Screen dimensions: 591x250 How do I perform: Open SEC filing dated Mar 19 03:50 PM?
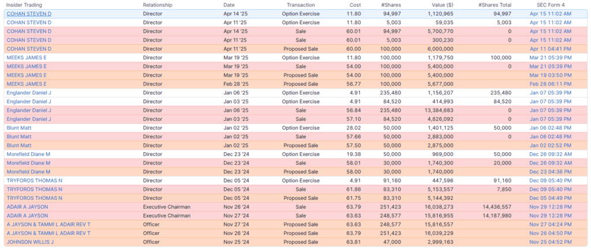tap(550, 75)
